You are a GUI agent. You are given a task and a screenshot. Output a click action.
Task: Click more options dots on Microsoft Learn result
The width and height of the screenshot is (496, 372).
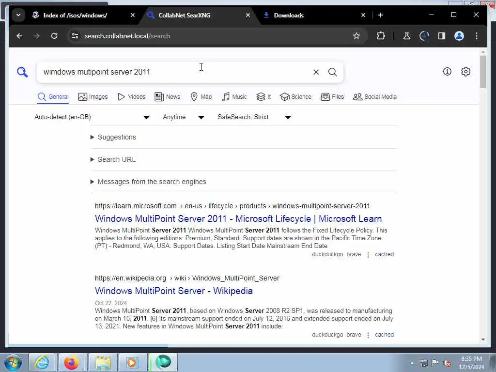tap(368, 255)
